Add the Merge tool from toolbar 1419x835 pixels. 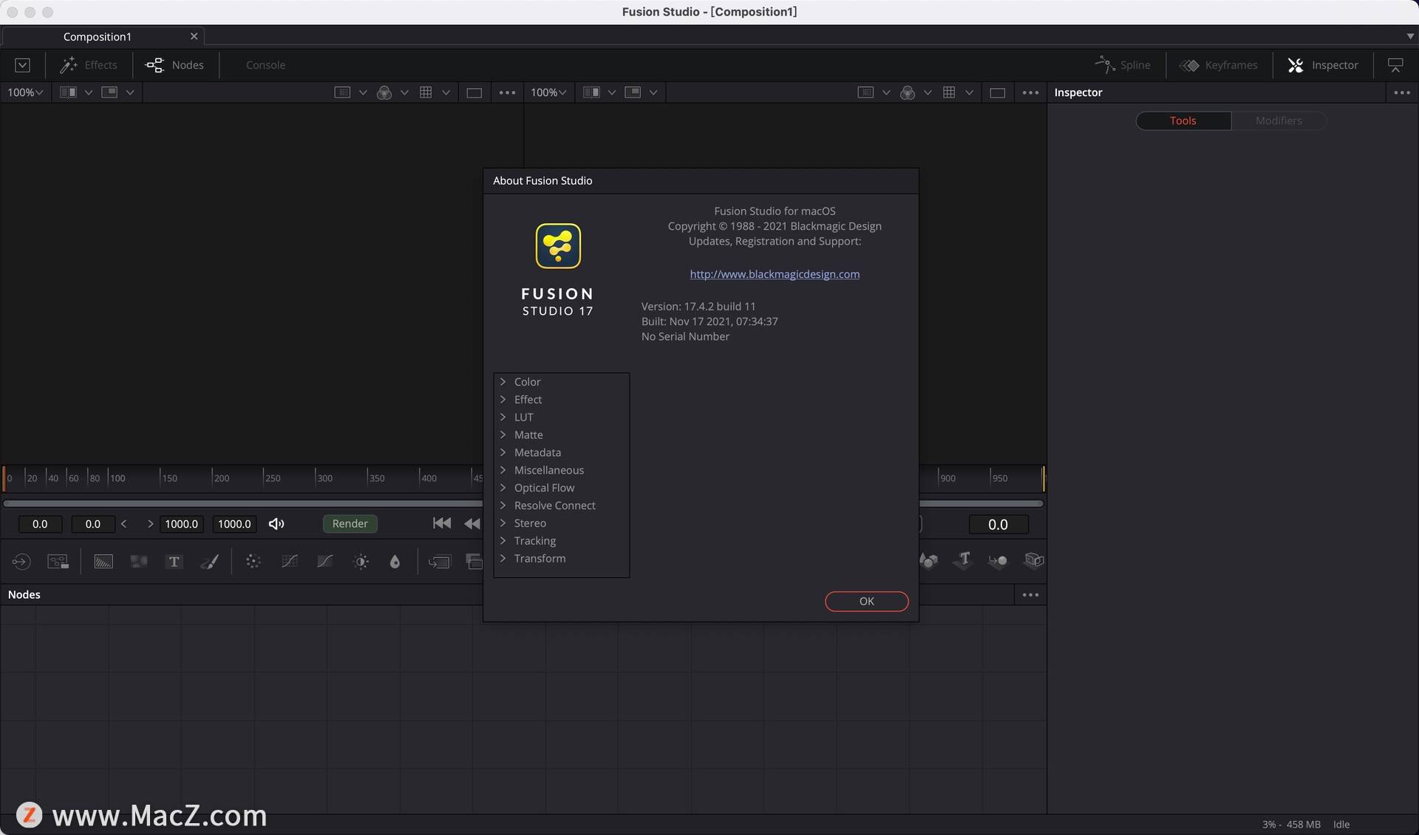point(439,562)
